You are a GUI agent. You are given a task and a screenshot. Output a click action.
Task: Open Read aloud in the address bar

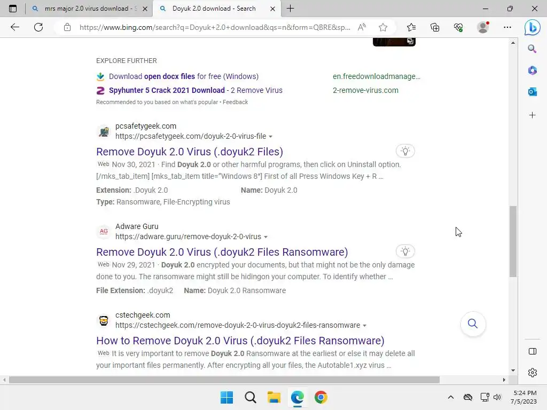point(362,27)
